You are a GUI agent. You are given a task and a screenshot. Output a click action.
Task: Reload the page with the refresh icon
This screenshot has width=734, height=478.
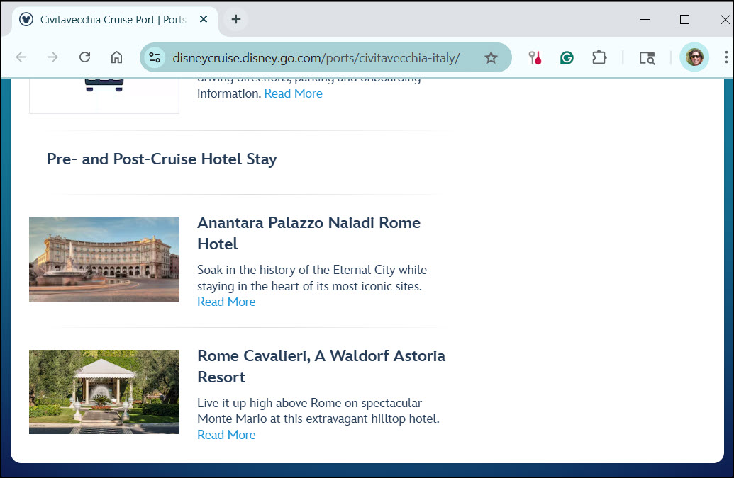84,57
